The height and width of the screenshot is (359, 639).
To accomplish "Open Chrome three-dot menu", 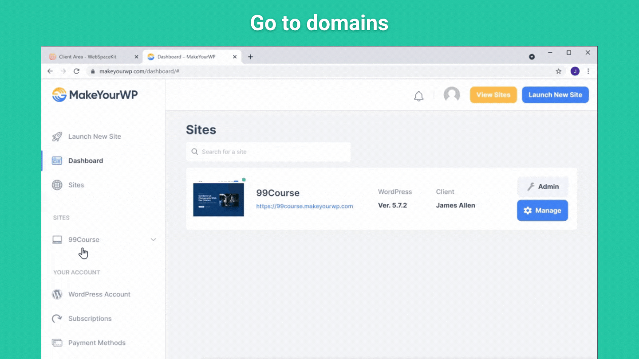I will click(x=588, y=71).
